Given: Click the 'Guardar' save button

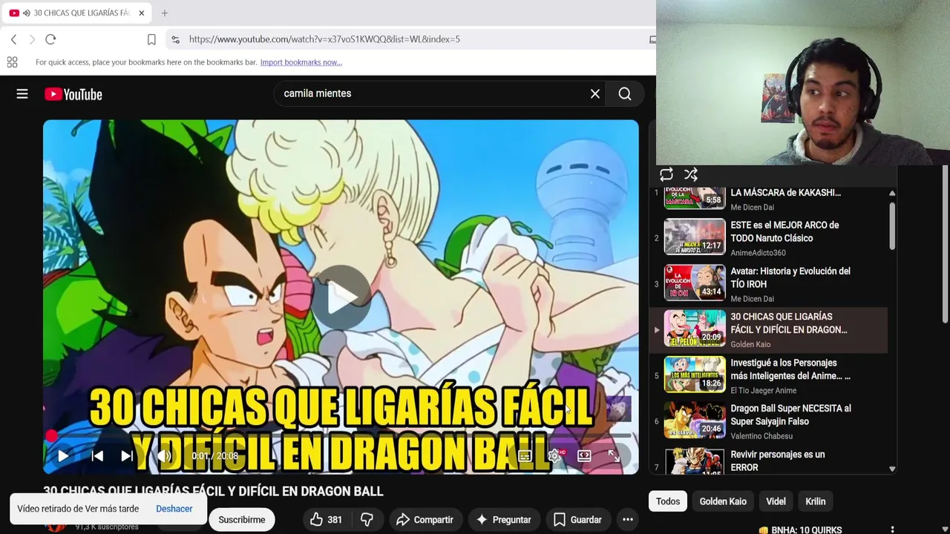Looking at the screenshot, I should (577, 520).
